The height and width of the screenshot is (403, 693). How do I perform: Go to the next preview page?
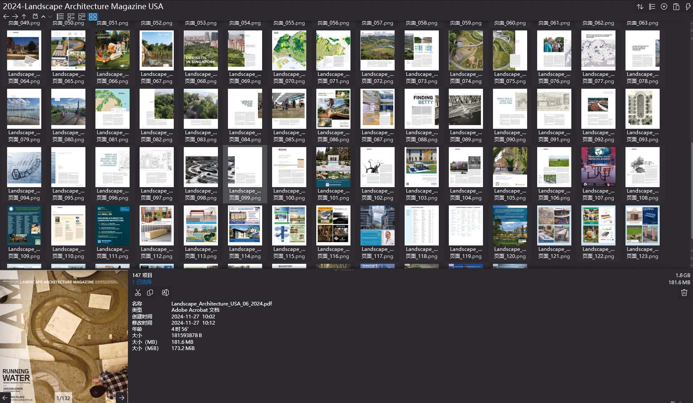point(122,398)
